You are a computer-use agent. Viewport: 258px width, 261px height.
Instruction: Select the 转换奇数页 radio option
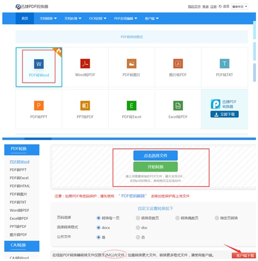click(x=138, y=218)
